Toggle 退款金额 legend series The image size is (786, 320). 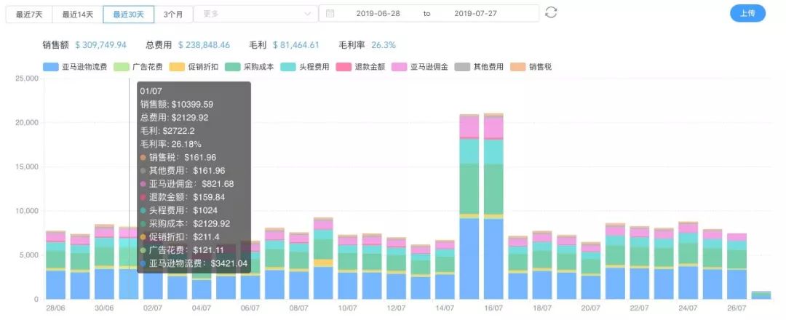[360, 67]
